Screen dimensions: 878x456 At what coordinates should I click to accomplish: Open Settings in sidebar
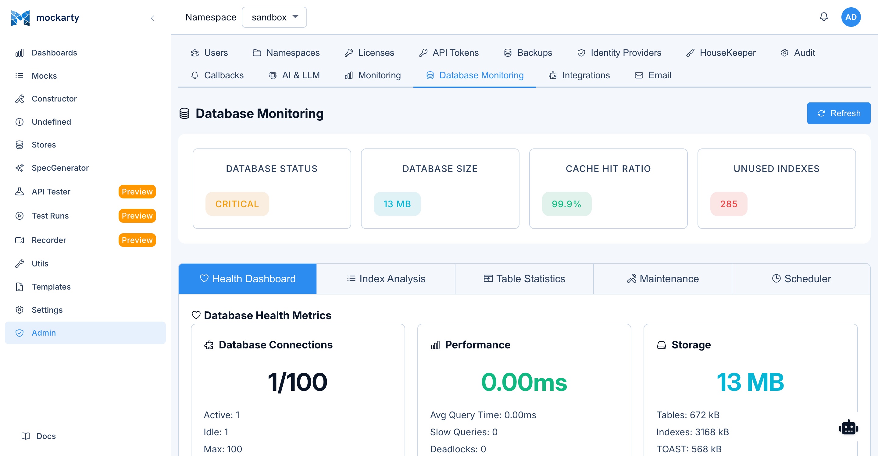pos(85,310)
